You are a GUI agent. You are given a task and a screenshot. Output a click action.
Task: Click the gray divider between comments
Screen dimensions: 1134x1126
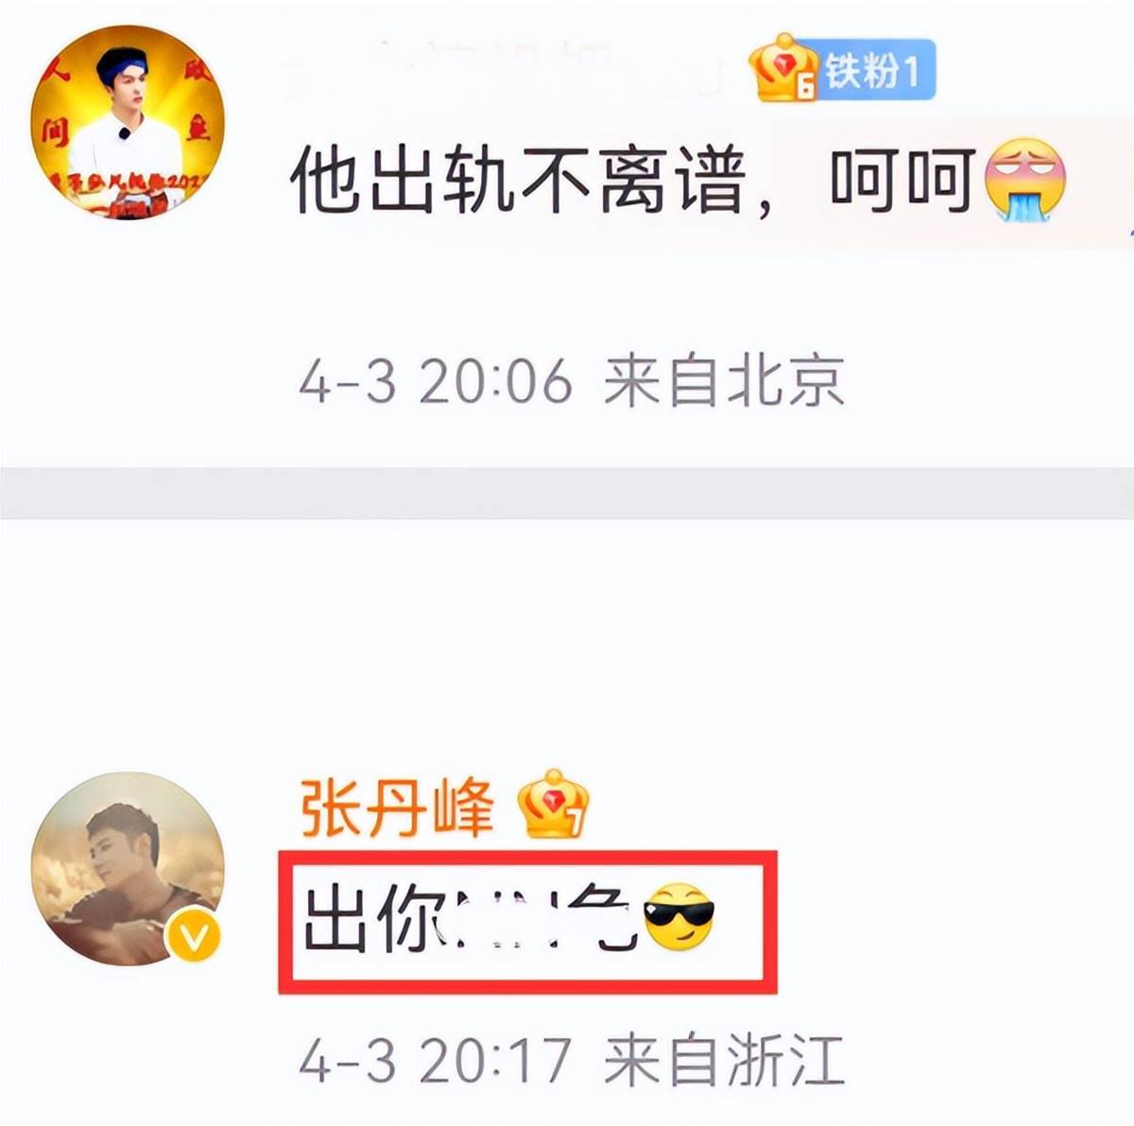(x=567, y=493)
